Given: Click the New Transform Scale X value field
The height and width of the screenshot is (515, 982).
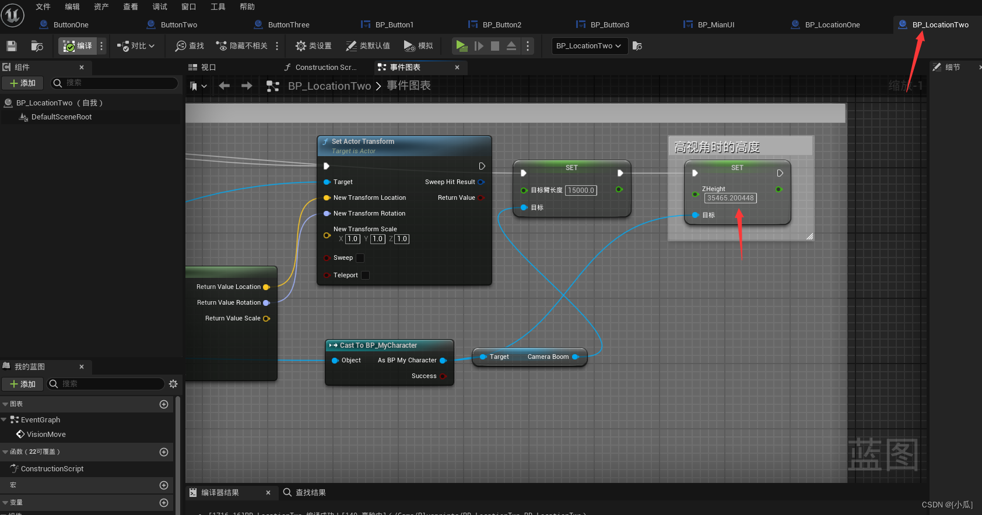Looking at the screenshot, I should coord(353,239).
